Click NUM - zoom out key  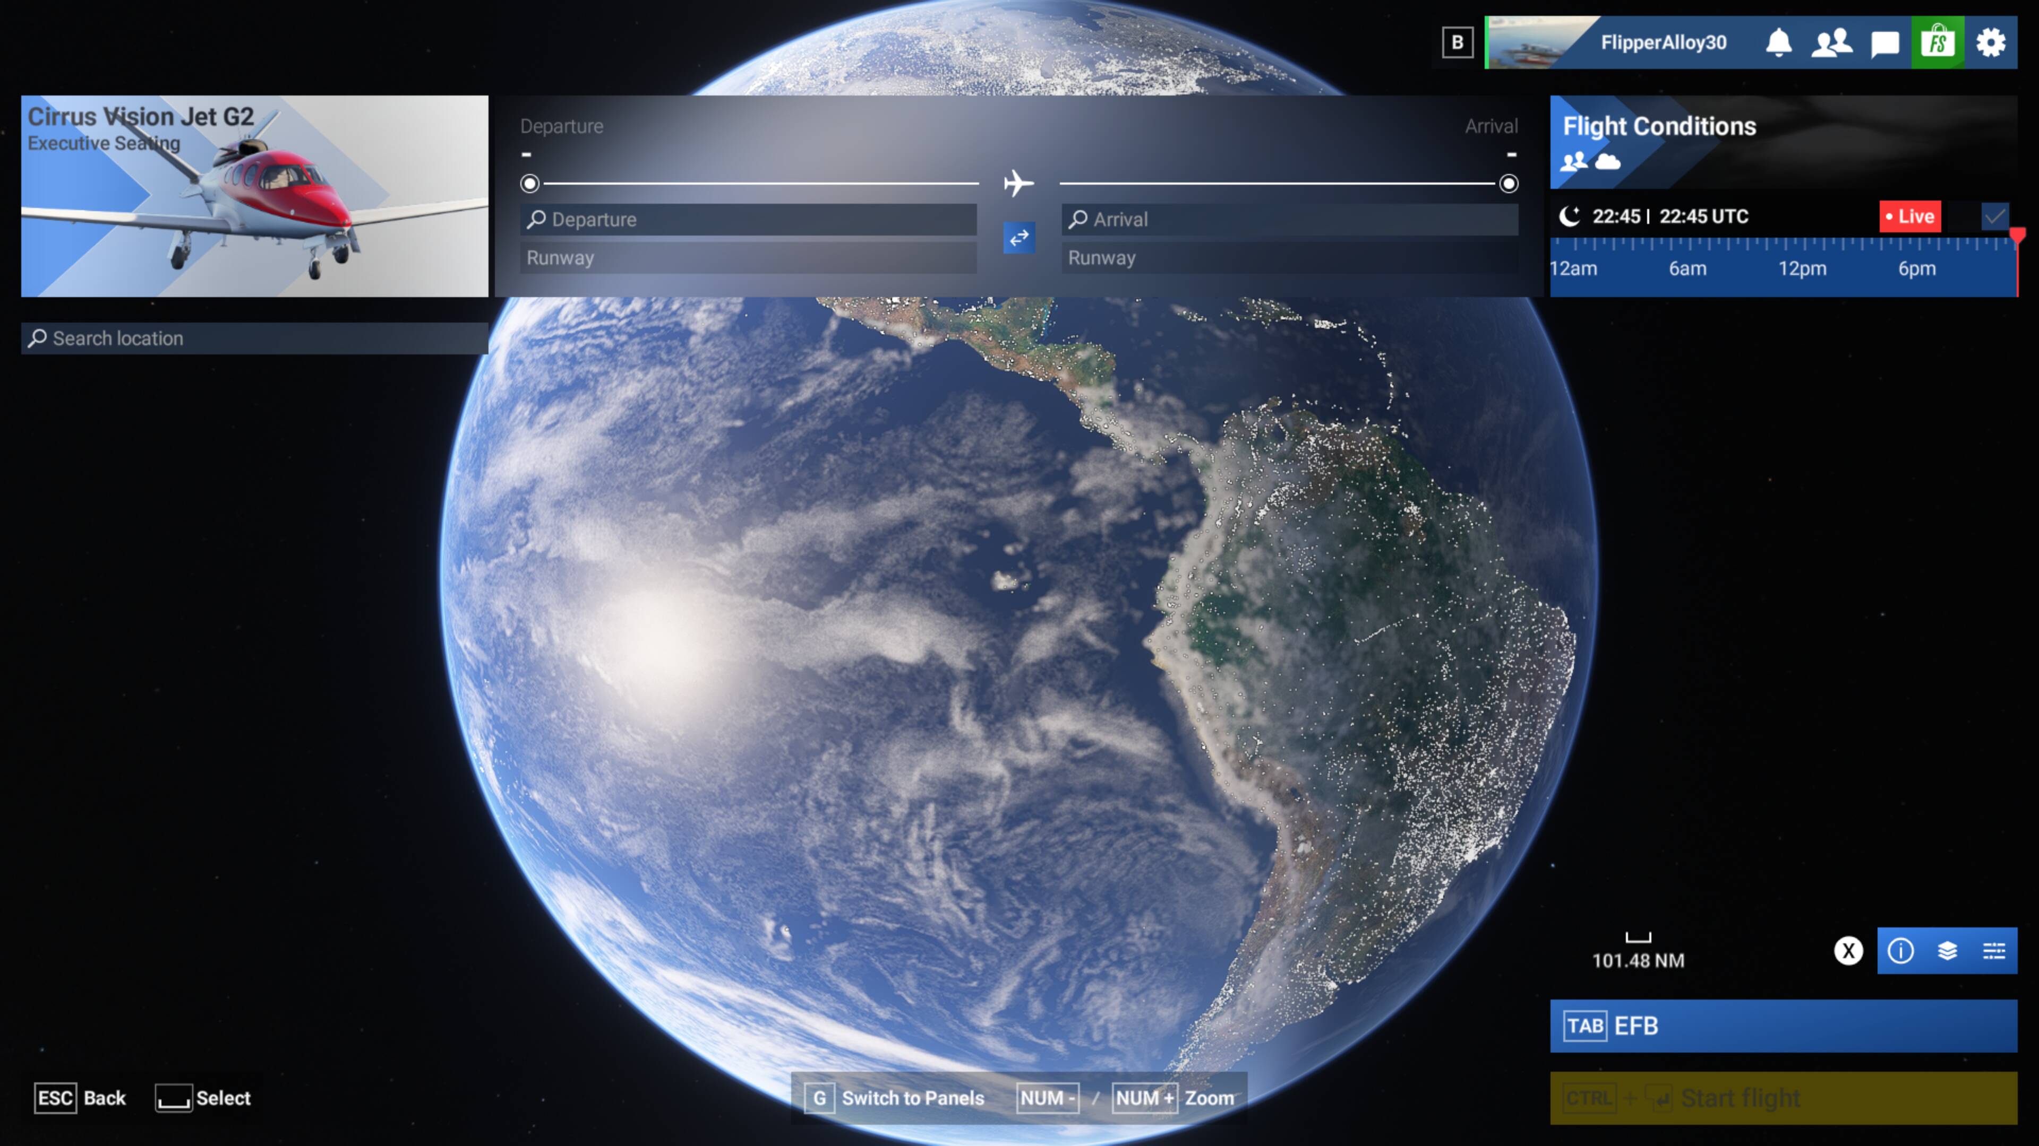click(x=1047, y=1098)
